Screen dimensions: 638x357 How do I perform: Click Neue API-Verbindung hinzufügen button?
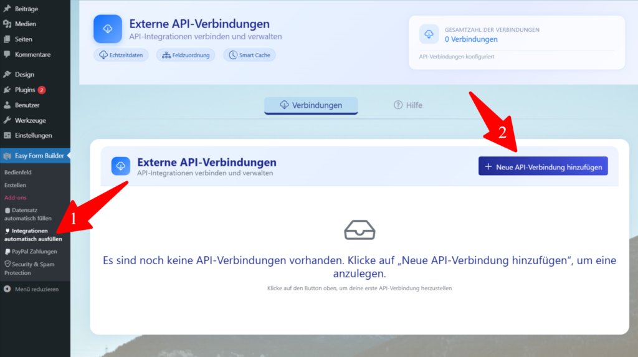(x=543, y=166)
